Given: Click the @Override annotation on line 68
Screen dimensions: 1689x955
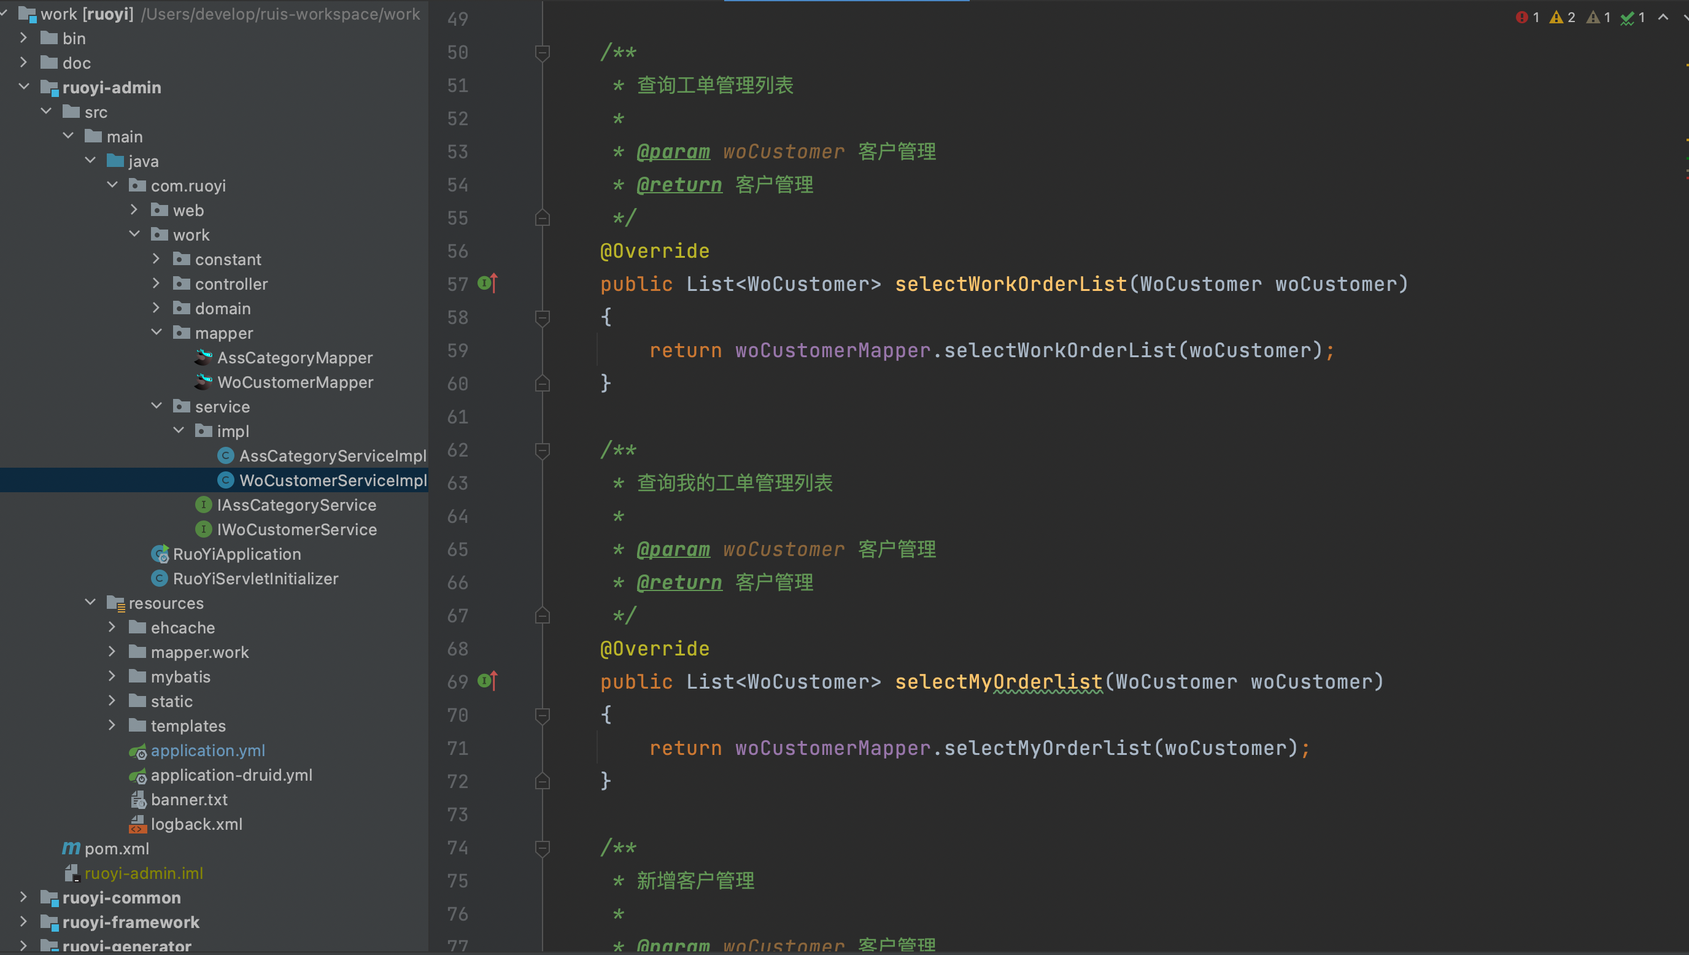Looking at the screenshot, I should click(655, 649).
